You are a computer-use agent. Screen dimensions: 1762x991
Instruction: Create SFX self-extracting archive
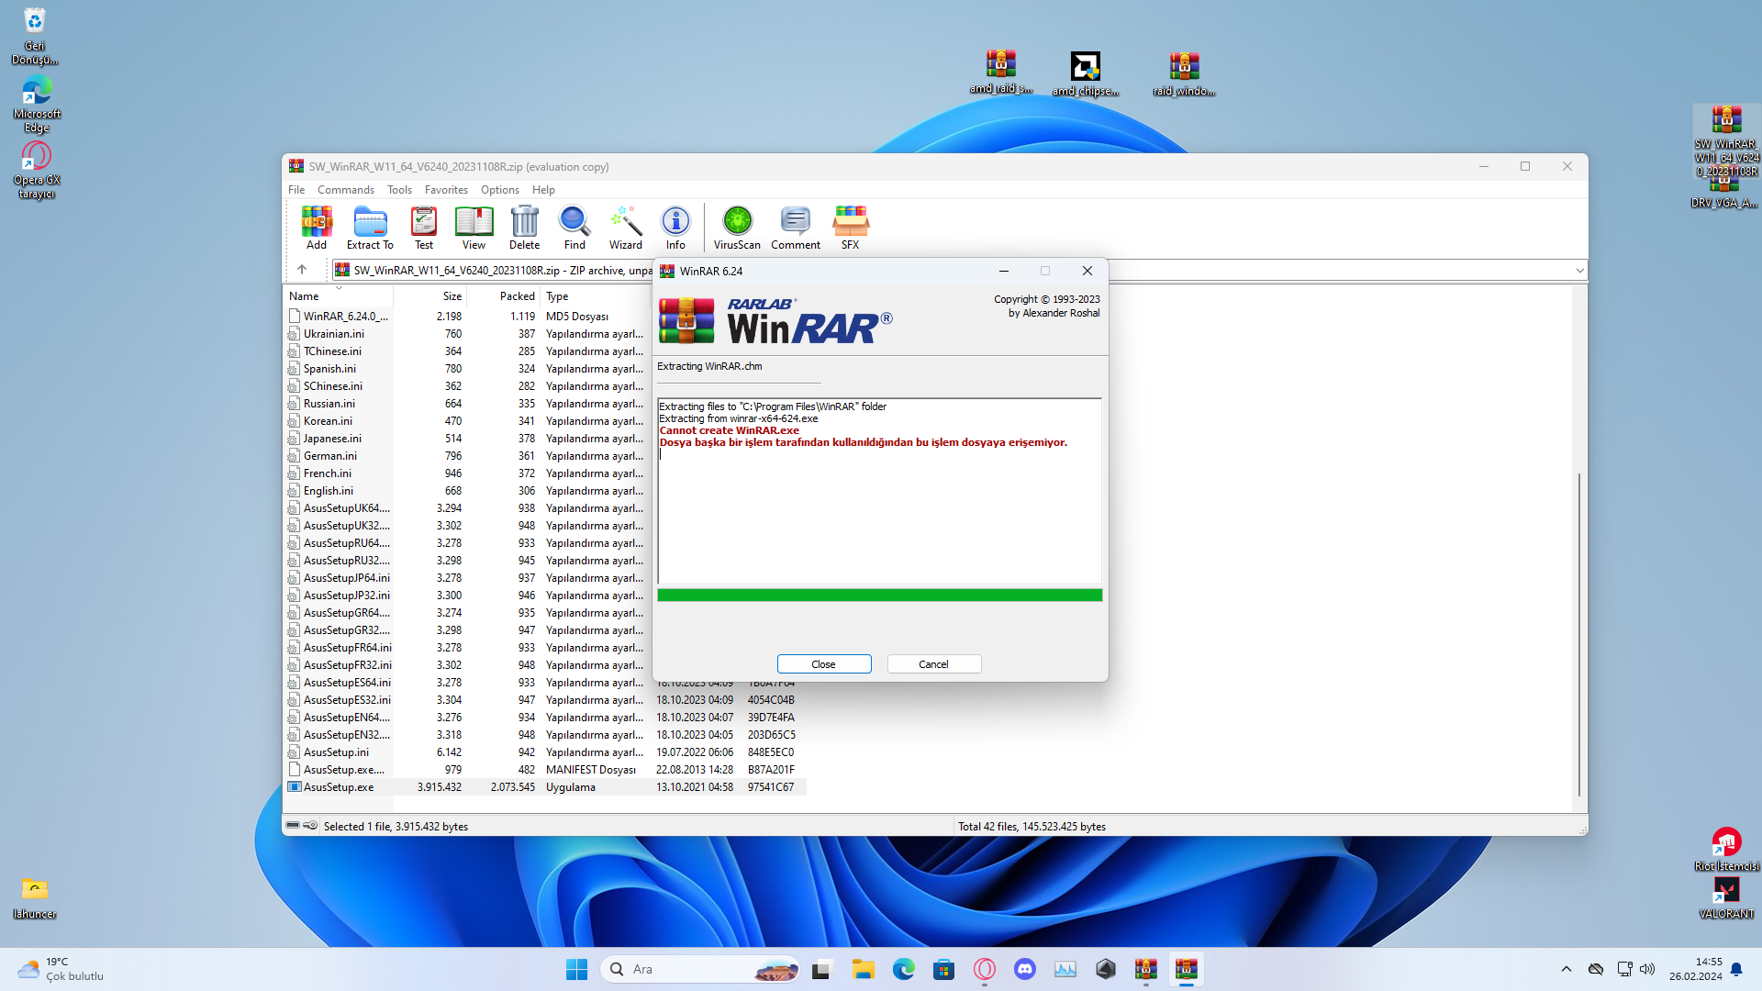pyautogui.click(x=851, y=228)
